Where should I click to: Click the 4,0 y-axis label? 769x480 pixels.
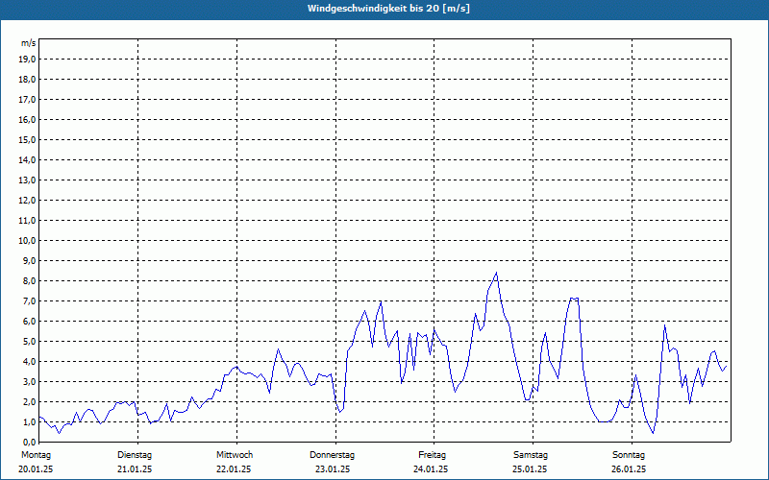29,362
